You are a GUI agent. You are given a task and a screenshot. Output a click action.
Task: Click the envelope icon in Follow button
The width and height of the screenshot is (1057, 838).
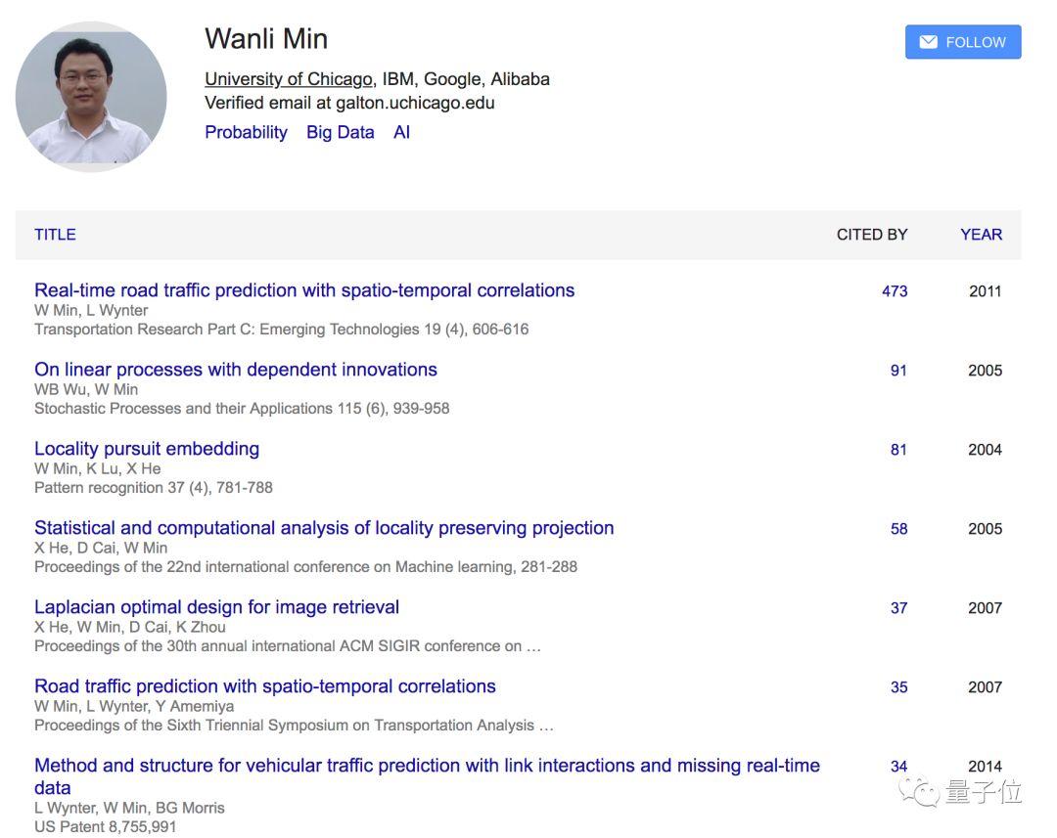pos(929,42)
